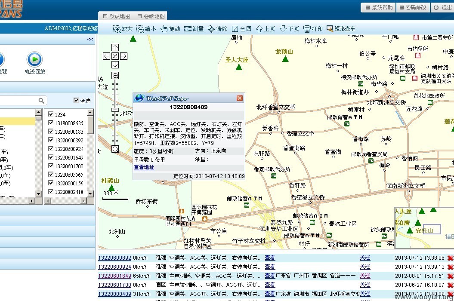
Task: Click the map zoom-out magnifier below slider
Action: click(115, 149)
